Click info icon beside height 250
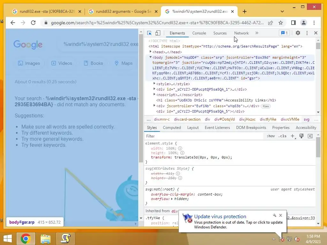This screenshot has width=327, height=245. [180, 178]
